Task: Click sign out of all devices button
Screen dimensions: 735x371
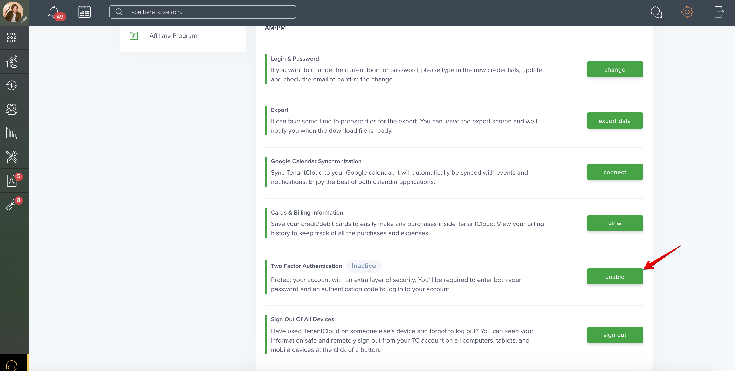Action: click(x=615, y=335)
